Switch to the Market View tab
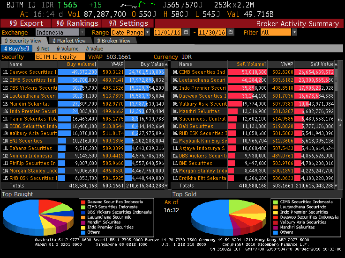The width and height of the screenshot is (345, 258). tap(68, 41)
